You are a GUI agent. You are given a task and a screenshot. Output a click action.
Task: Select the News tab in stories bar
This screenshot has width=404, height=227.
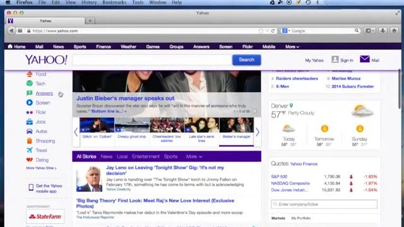tap(107, 156)
